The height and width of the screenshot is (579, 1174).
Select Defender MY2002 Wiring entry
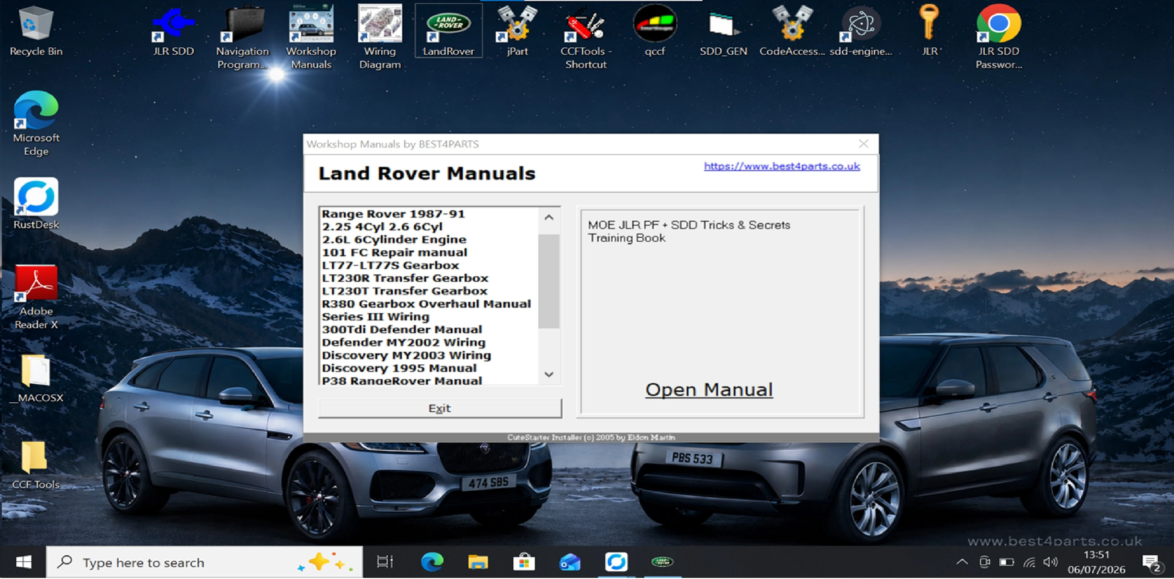403,342
